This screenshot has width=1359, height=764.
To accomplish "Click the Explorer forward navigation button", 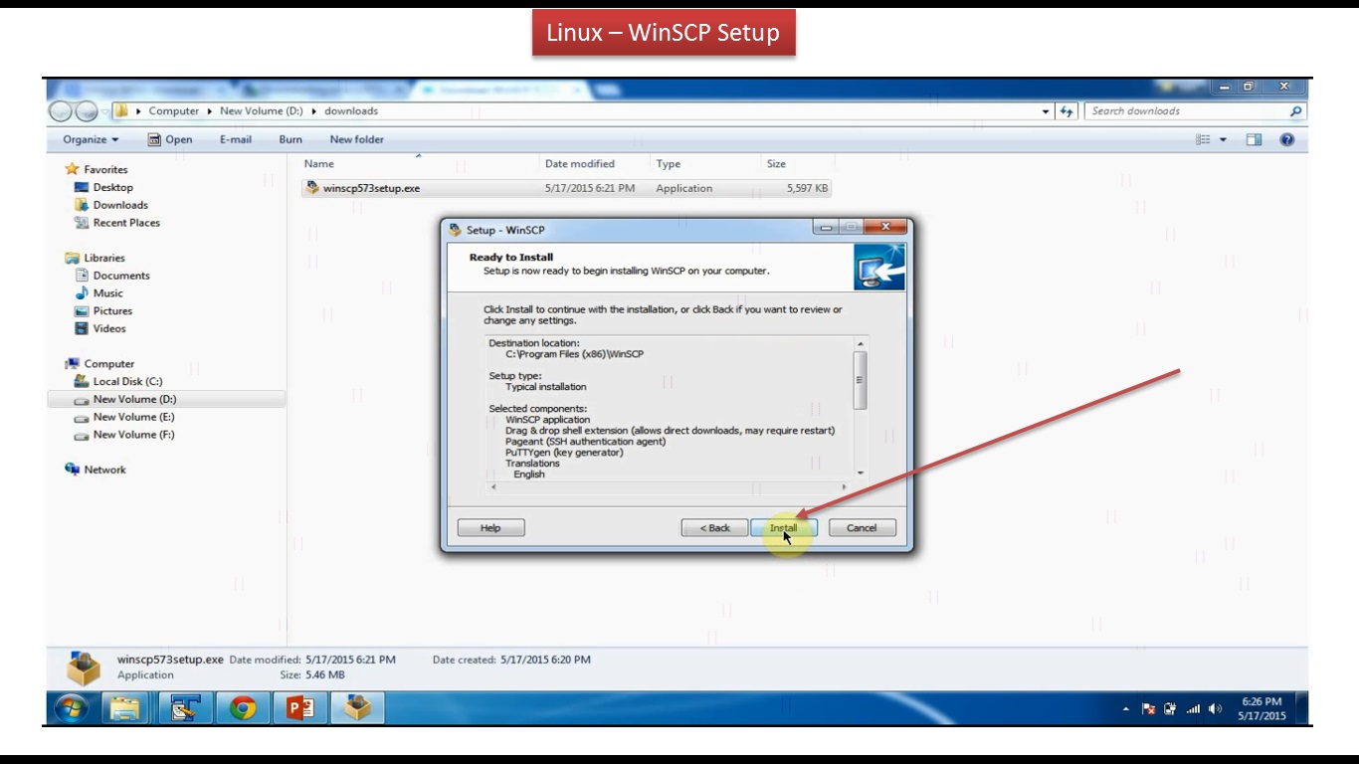I will (x=87, y=111).
